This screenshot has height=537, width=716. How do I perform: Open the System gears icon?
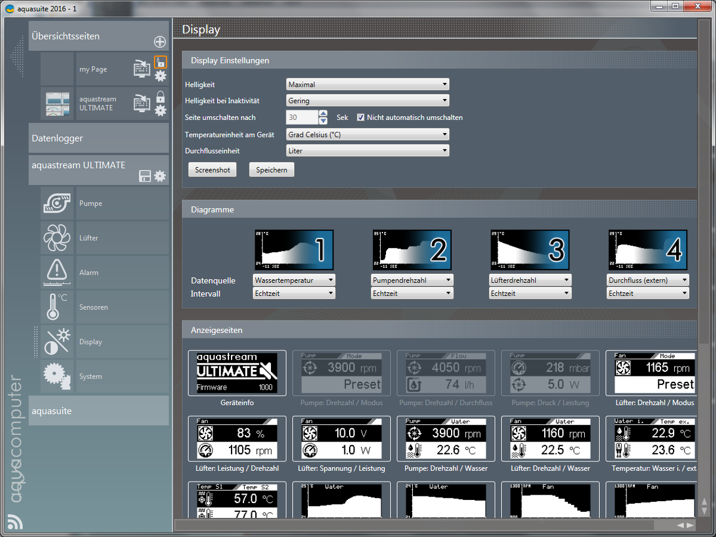(57, 376)
